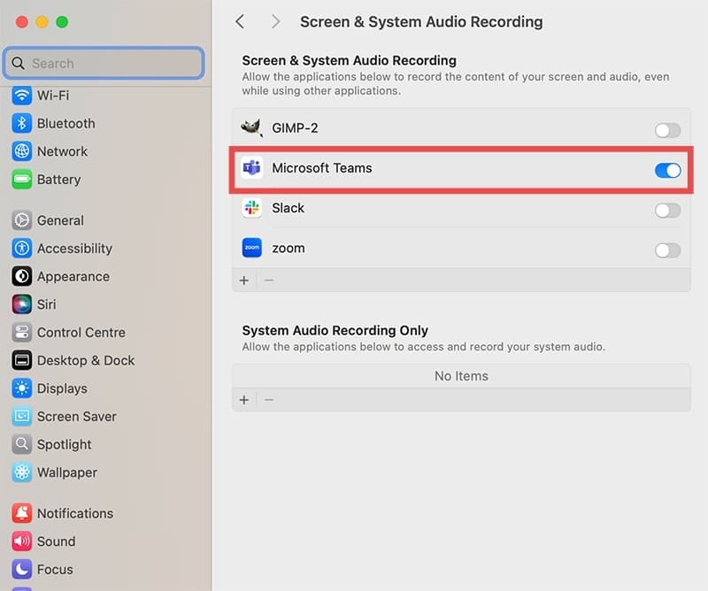Open the Notifications settings pane
This screenshot has height=591, width=708.
[x=75, y=513]
